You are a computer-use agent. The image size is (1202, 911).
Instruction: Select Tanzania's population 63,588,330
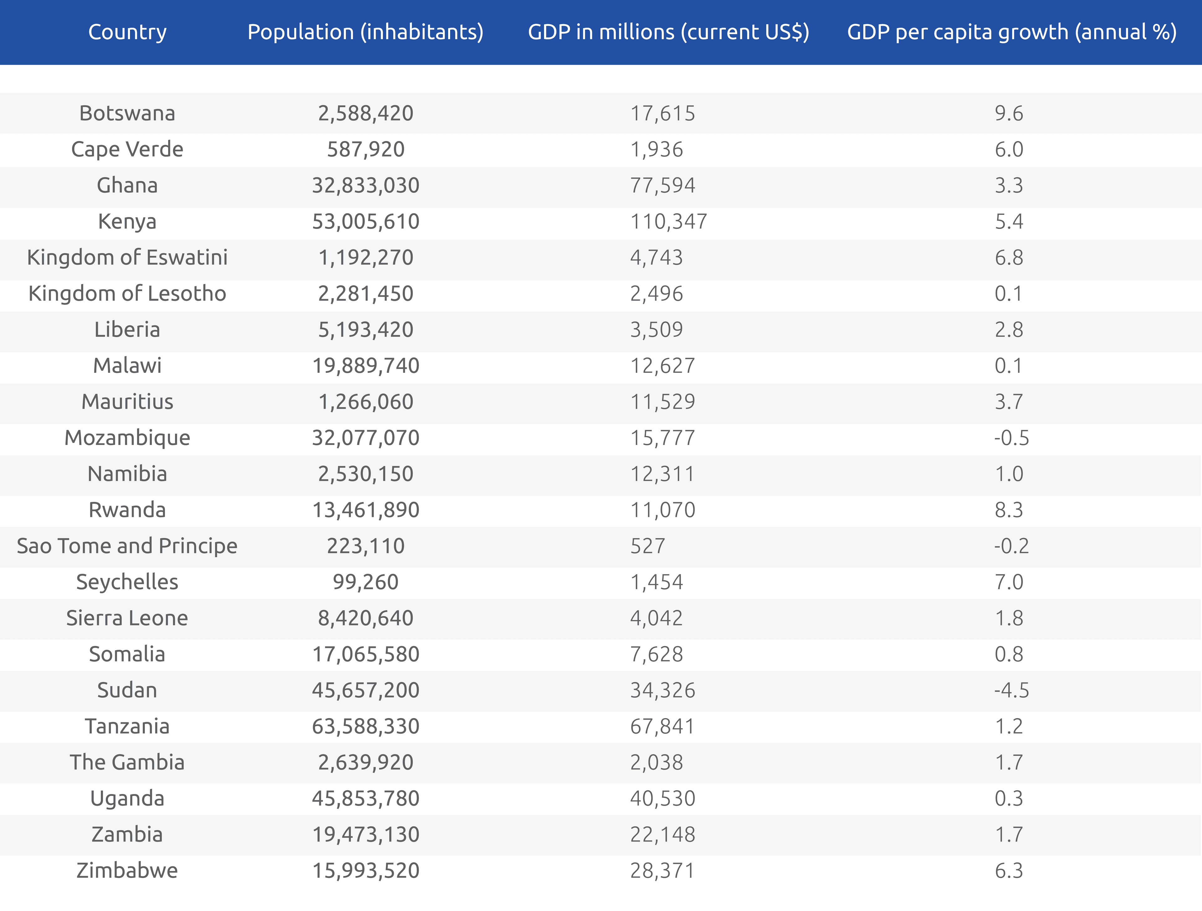coord(366,726)
